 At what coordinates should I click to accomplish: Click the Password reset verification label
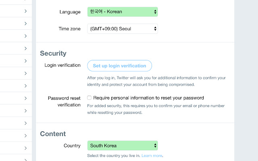(64, 101)
